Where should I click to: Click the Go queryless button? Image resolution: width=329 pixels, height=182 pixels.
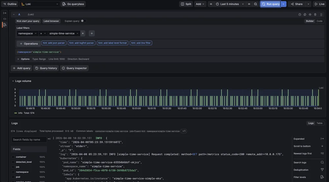coord(73,4)
